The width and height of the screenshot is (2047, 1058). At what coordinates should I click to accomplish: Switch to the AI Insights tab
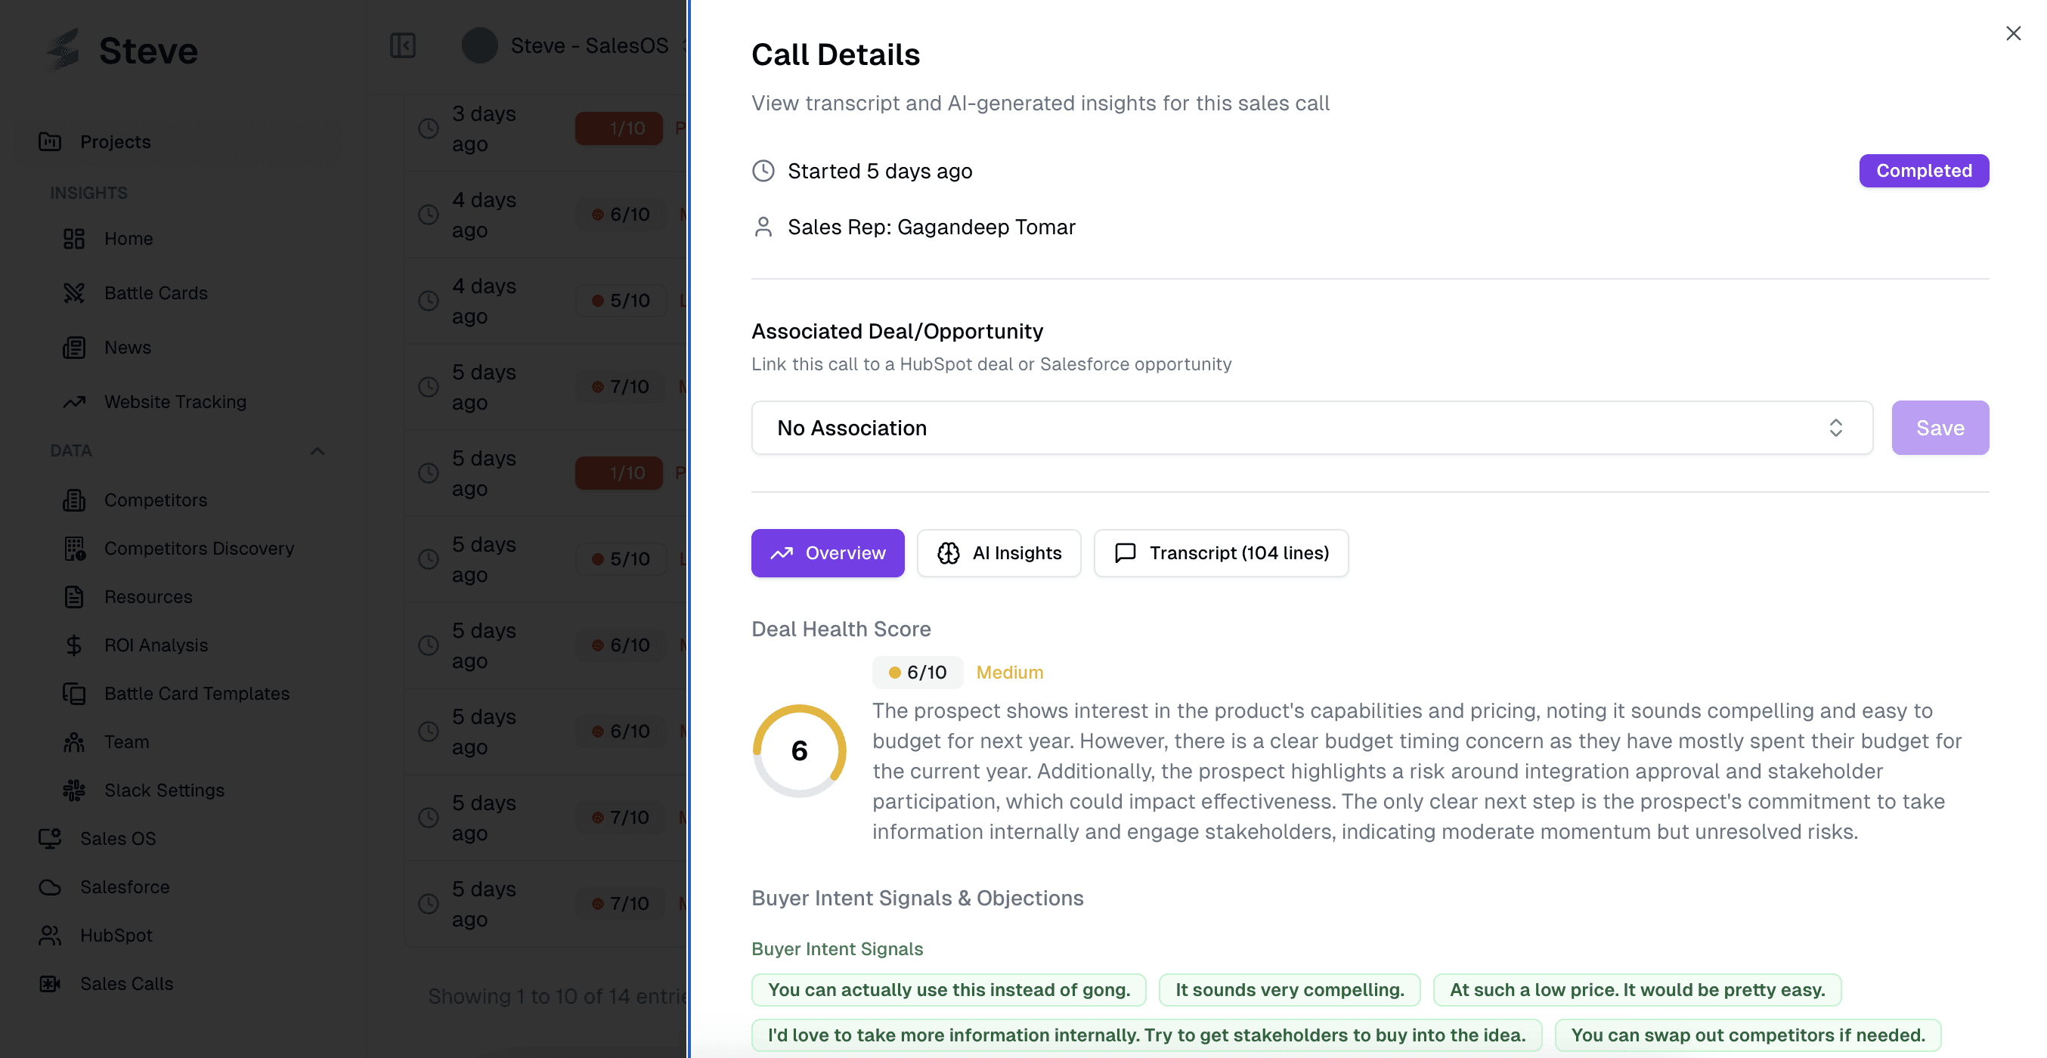[999, 553]
